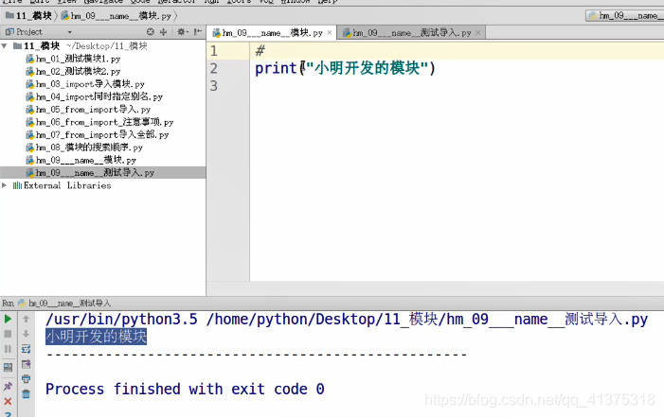Click the gray Stop process button
This screenshot has width=664, height=417.
[x=8, y=334]
